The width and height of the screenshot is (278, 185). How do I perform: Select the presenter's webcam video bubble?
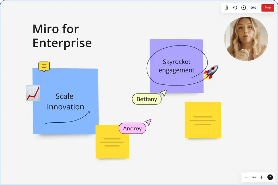246,39
